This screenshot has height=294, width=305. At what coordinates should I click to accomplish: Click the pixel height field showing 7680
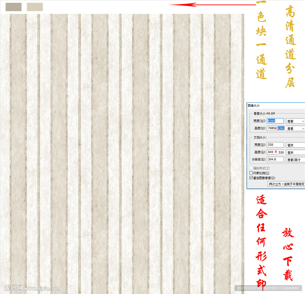[x=276, y=128]
